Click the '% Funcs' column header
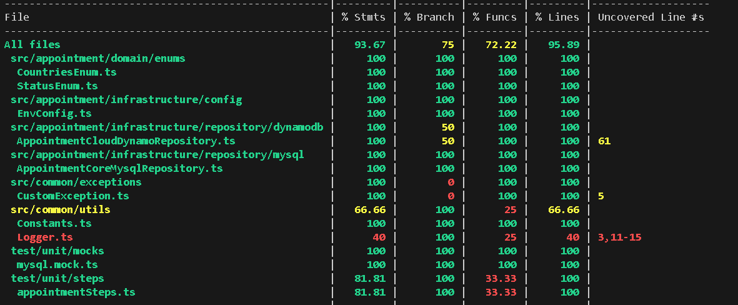The height and width of the screenshot is (305, 738). 495,17
